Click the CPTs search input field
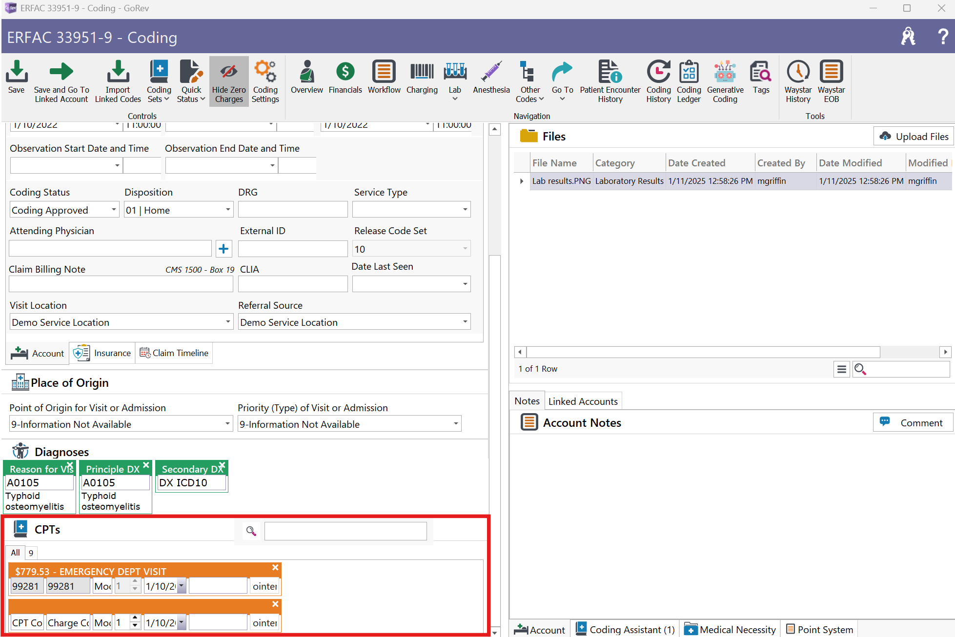 tap(345, 531)
